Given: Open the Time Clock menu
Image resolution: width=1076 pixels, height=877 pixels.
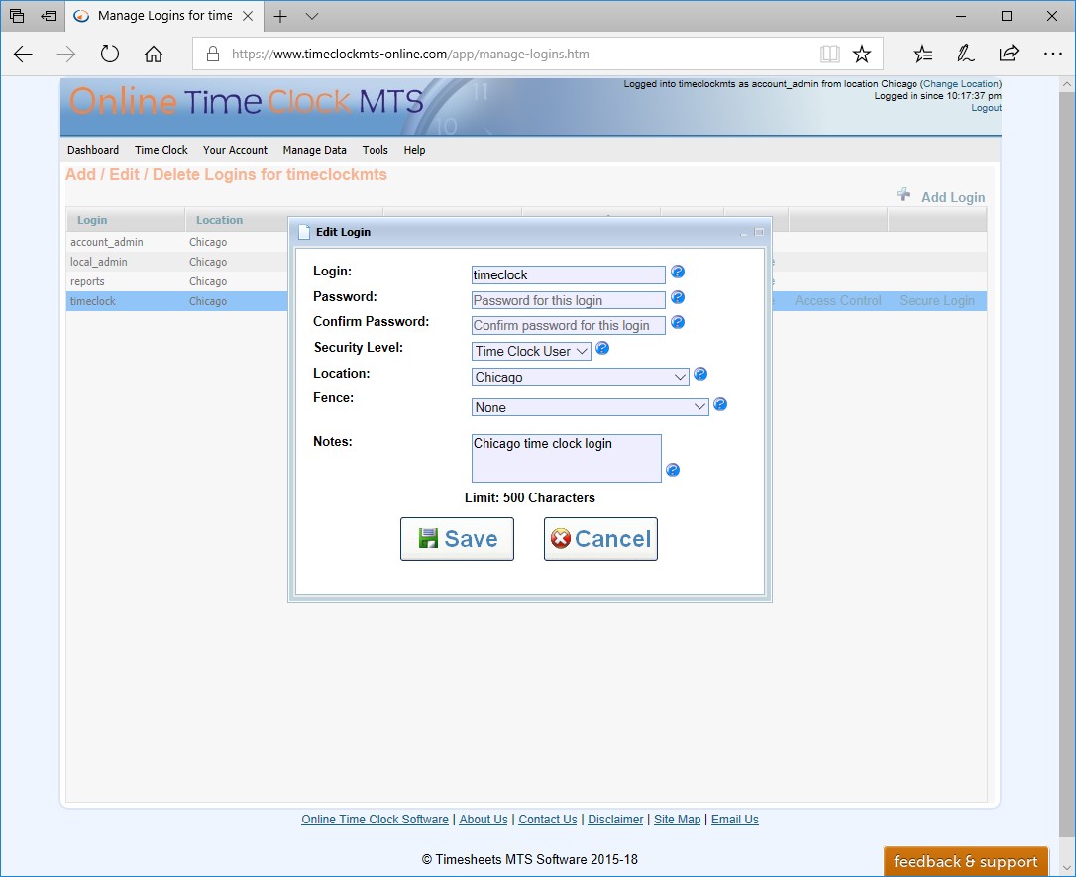Looking at the screenshot, I should click(x=161, y=150).
